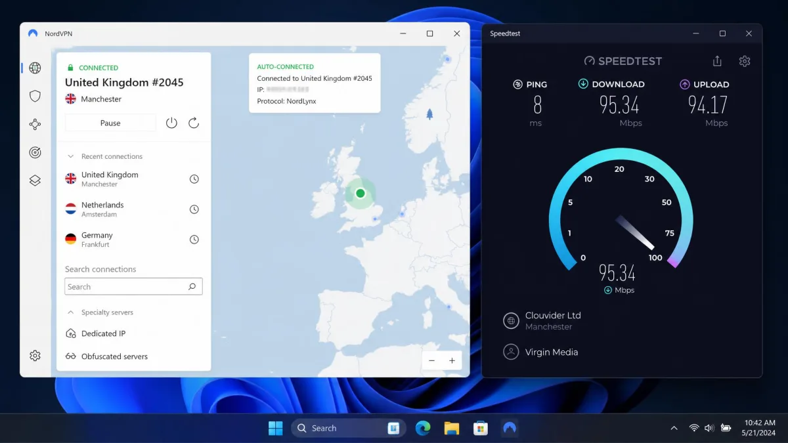The height and width of the screenshot is (443, 788).
Task: Connect to United Kingdom Manchester recent connection
Action: [134, 179]
